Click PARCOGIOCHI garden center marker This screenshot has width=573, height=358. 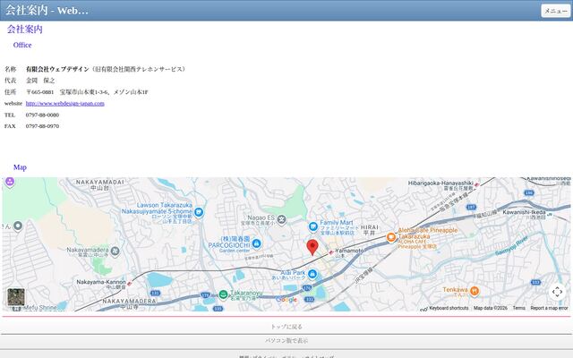[257, 243]
